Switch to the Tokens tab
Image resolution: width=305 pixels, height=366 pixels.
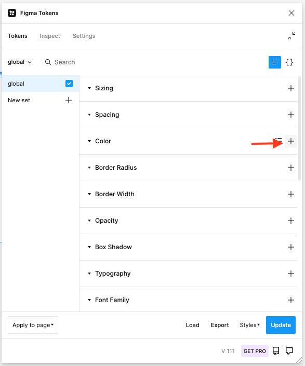(18, 36)
